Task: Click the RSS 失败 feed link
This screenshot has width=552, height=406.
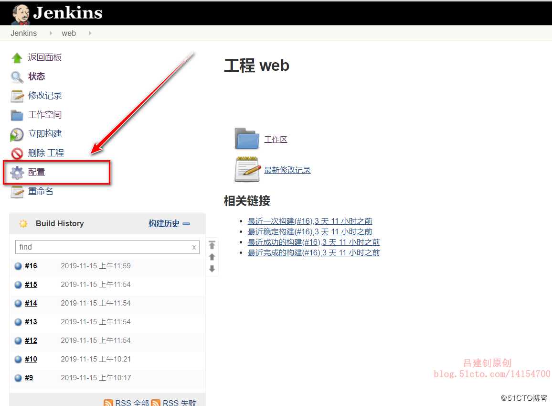Action: pyautogui.click(x=179, y=403)
